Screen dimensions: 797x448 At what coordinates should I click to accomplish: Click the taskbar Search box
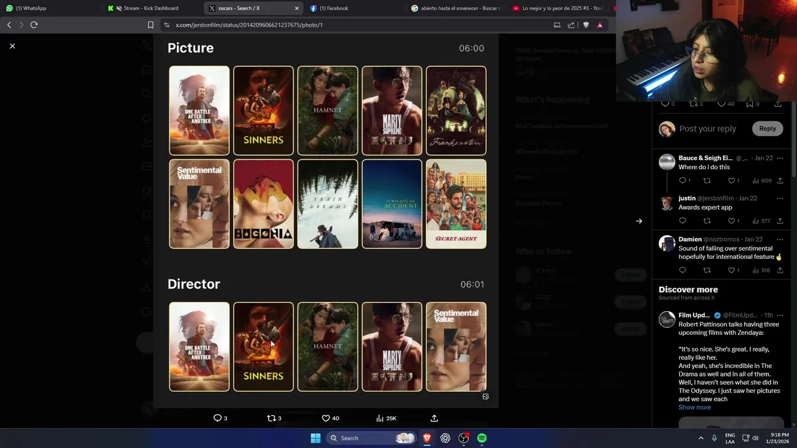click(x=372, y=438)
